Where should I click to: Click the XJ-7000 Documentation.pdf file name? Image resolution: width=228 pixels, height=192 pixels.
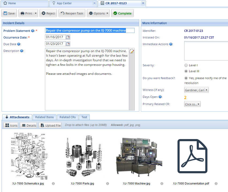coord(191,183)
